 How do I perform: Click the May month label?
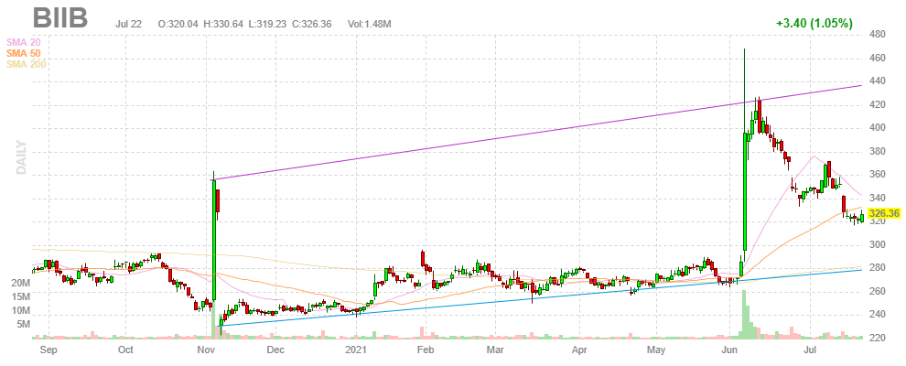click(658, 350)
